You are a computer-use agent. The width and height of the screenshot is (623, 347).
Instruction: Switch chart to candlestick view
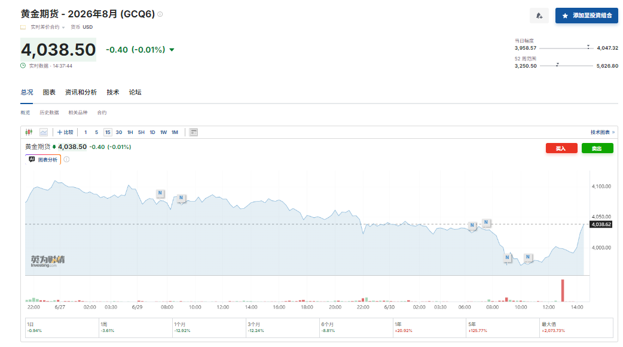pos(29,132)
